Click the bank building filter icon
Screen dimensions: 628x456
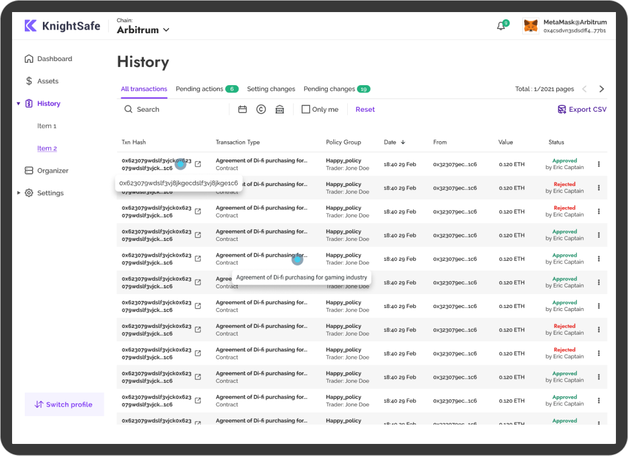click(280, 109)
